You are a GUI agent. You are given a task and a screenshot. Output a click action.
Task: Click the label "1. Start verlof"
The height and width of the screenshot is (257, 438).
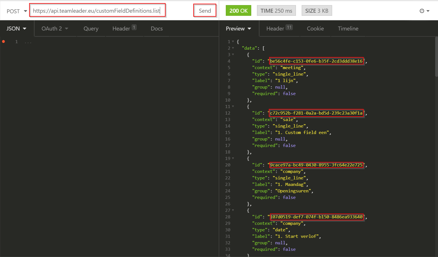click(x=297, y=236)
